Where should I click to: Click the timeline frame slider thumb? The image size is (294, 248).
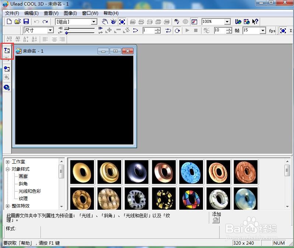tap(67, 28)
